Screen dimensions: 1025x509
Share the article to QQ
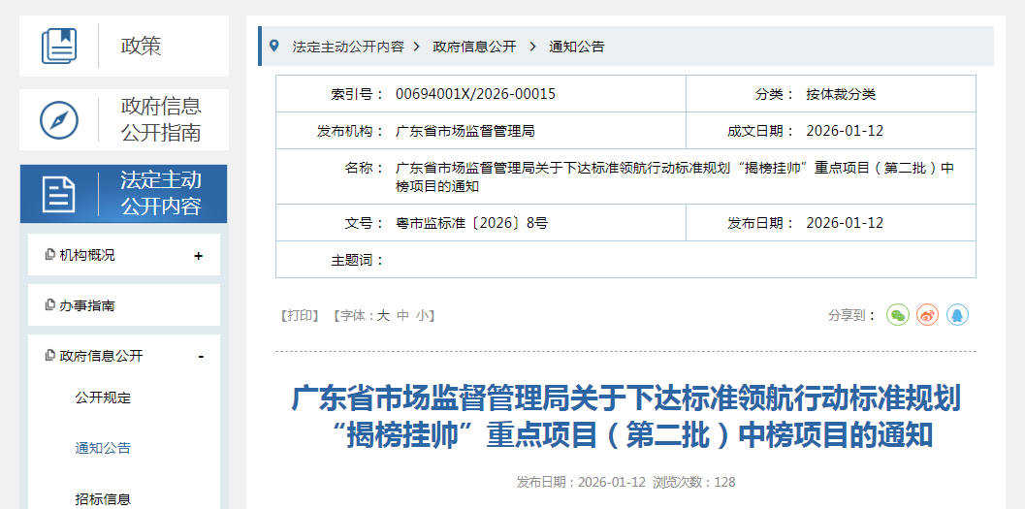(958, 315)
